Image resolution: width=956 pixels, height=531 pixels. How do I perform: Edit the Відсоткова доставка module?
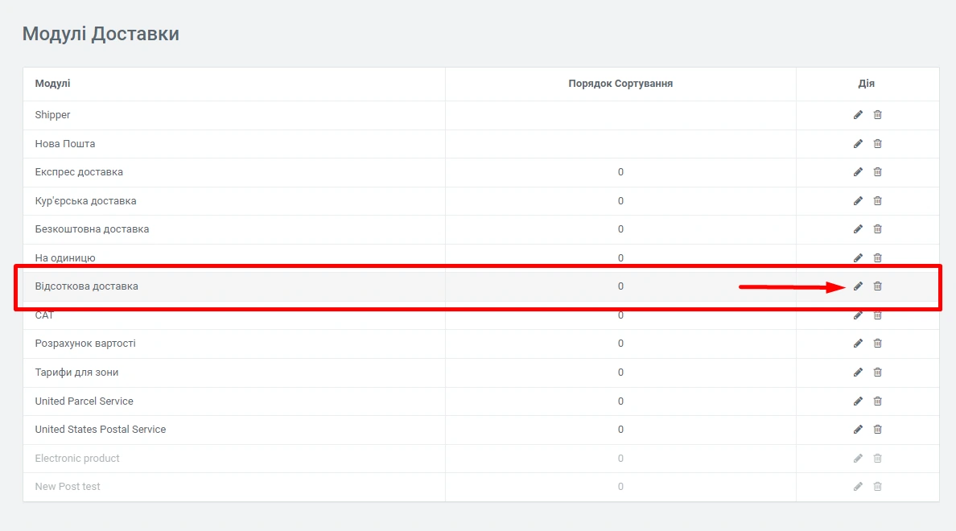tap(858, 286)
